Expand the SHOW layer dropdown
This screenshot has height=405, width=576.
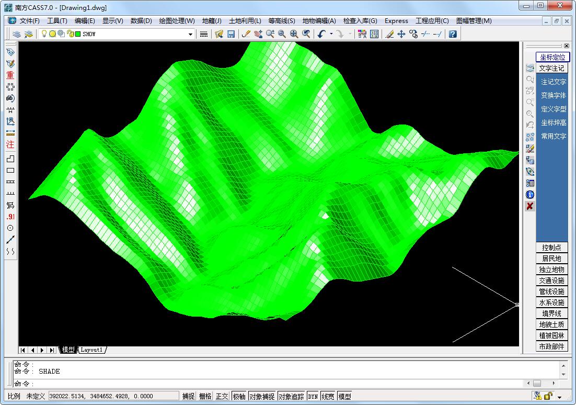190,34
